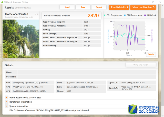Click the Description input field
This screenshot has height=117, width=164.
coord(87,77)
